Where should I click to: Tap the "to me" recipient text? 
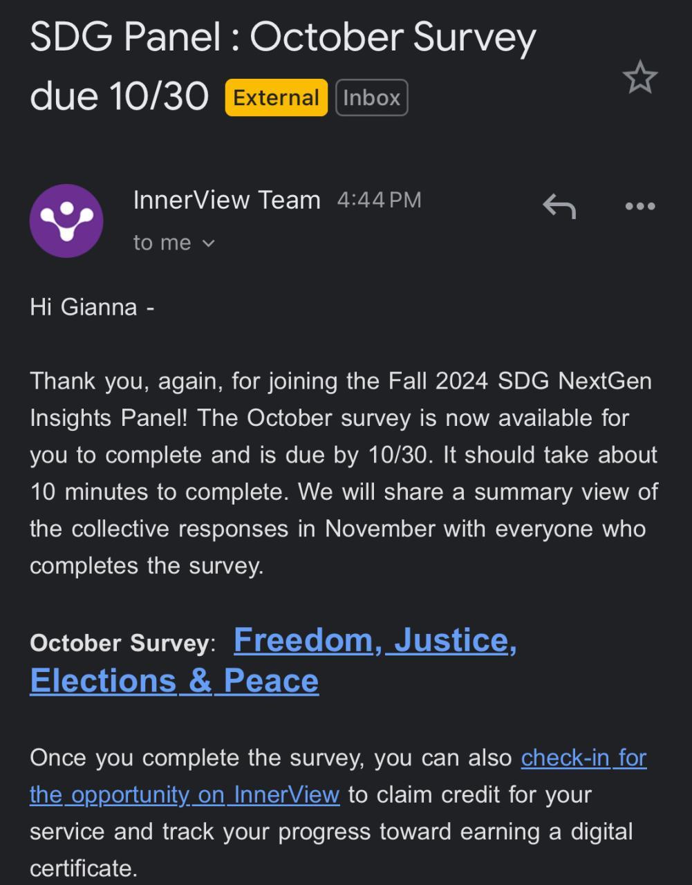(x=162, y=243)
